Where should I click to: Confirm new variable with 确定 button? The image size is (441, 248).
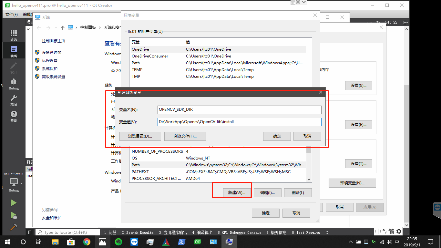[x=277, y=136]
